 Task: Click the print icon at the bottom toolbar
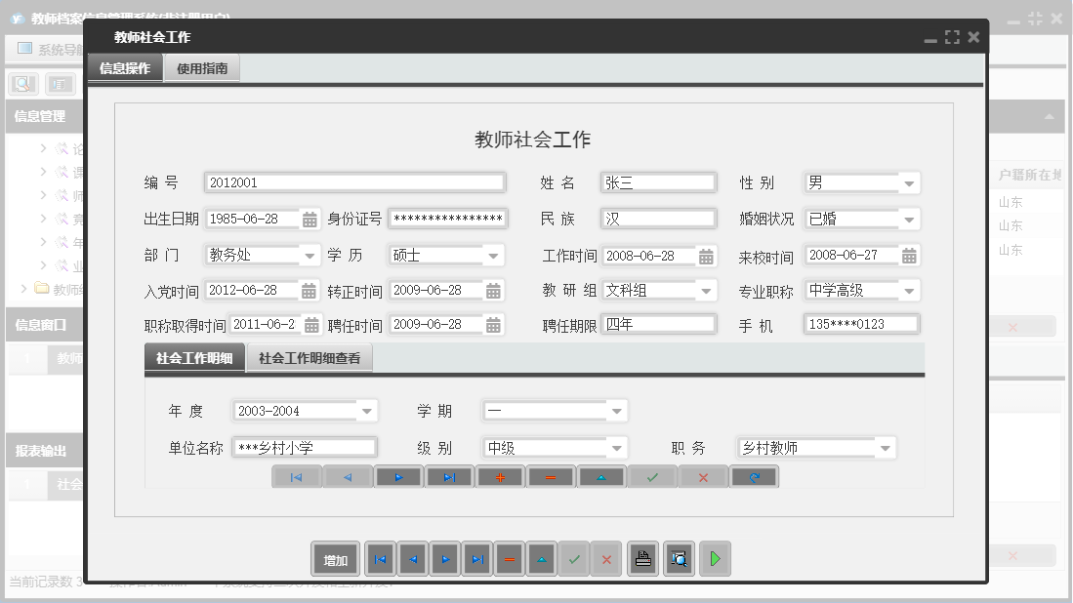(x=642, y=558)
